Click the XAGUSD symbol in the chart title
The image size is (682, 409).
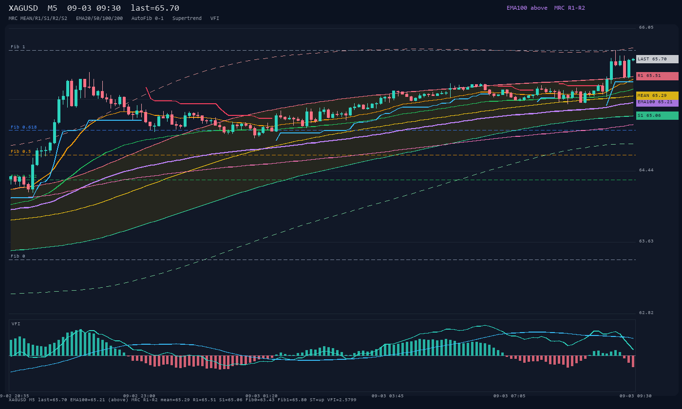(23, 8)
